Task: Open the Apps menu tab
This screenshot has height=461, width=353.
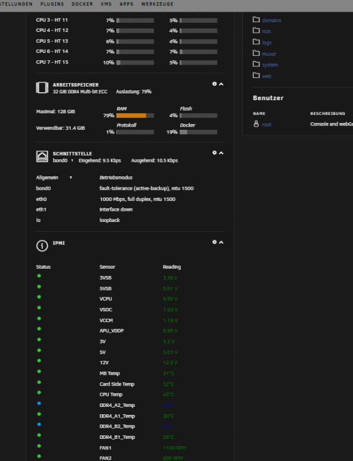Action: click(127, 4)
